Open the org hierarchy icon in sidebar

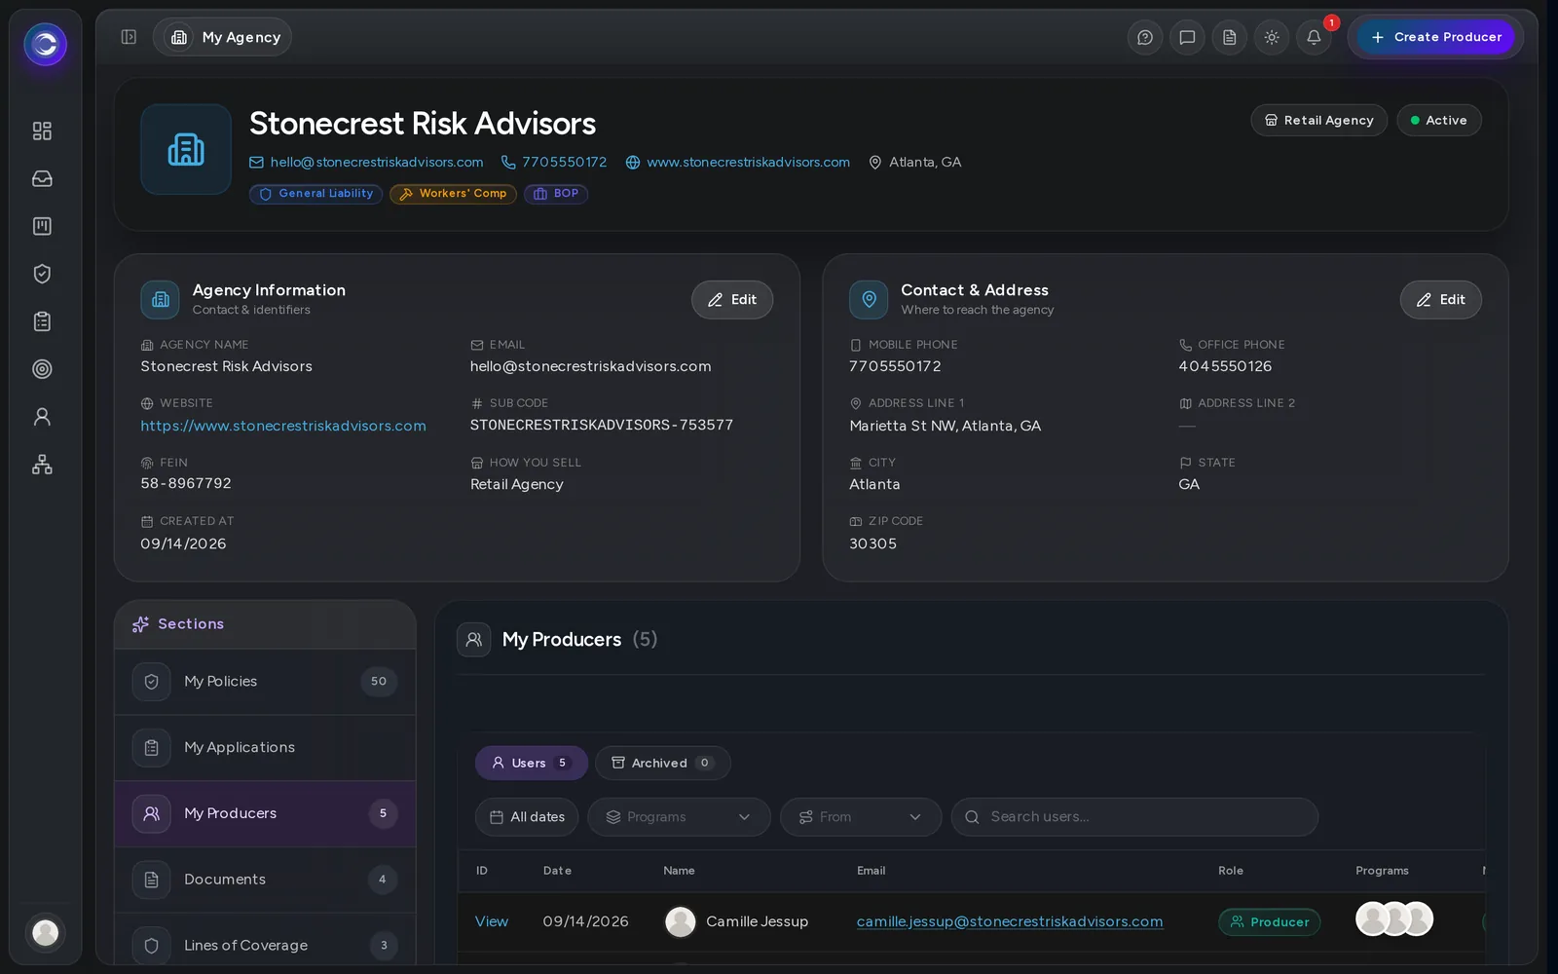click(42, 465)
